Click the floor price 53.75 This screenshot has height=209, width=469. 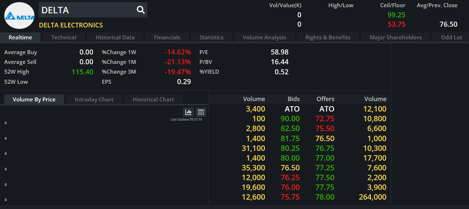click(396, 24)
